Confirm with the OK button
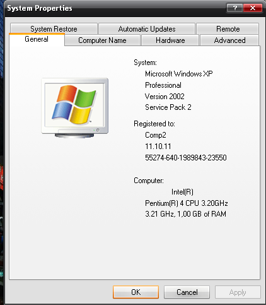Screen dimensions: 266x305 pos(136,292)
